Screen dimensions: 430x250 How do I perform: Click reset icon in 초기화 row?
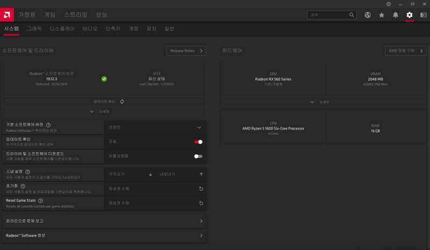tap(201, 189)
